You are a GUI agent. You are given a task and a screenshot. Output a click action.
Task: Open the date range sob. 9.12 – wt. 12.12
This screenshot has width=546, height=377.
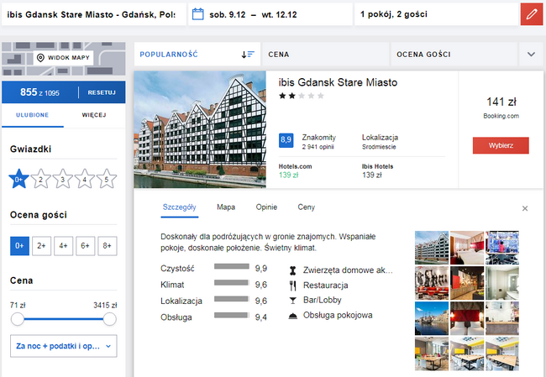(270, 14)
